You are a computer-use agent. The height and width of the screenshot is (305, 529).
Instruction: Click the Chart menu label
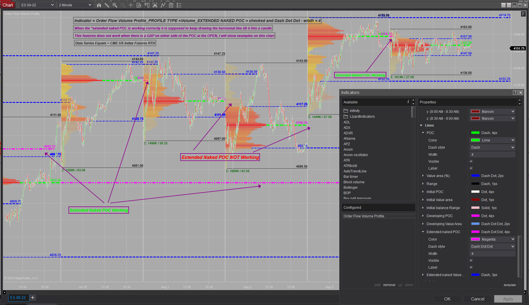pyautogui.click(x=8, y=5)
